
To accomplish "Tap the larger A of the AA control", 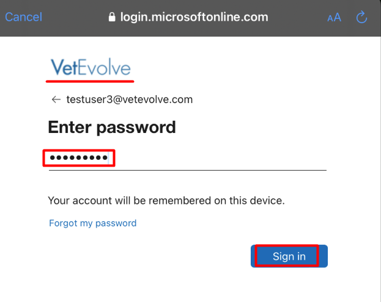I will click(x=338, y=18).
